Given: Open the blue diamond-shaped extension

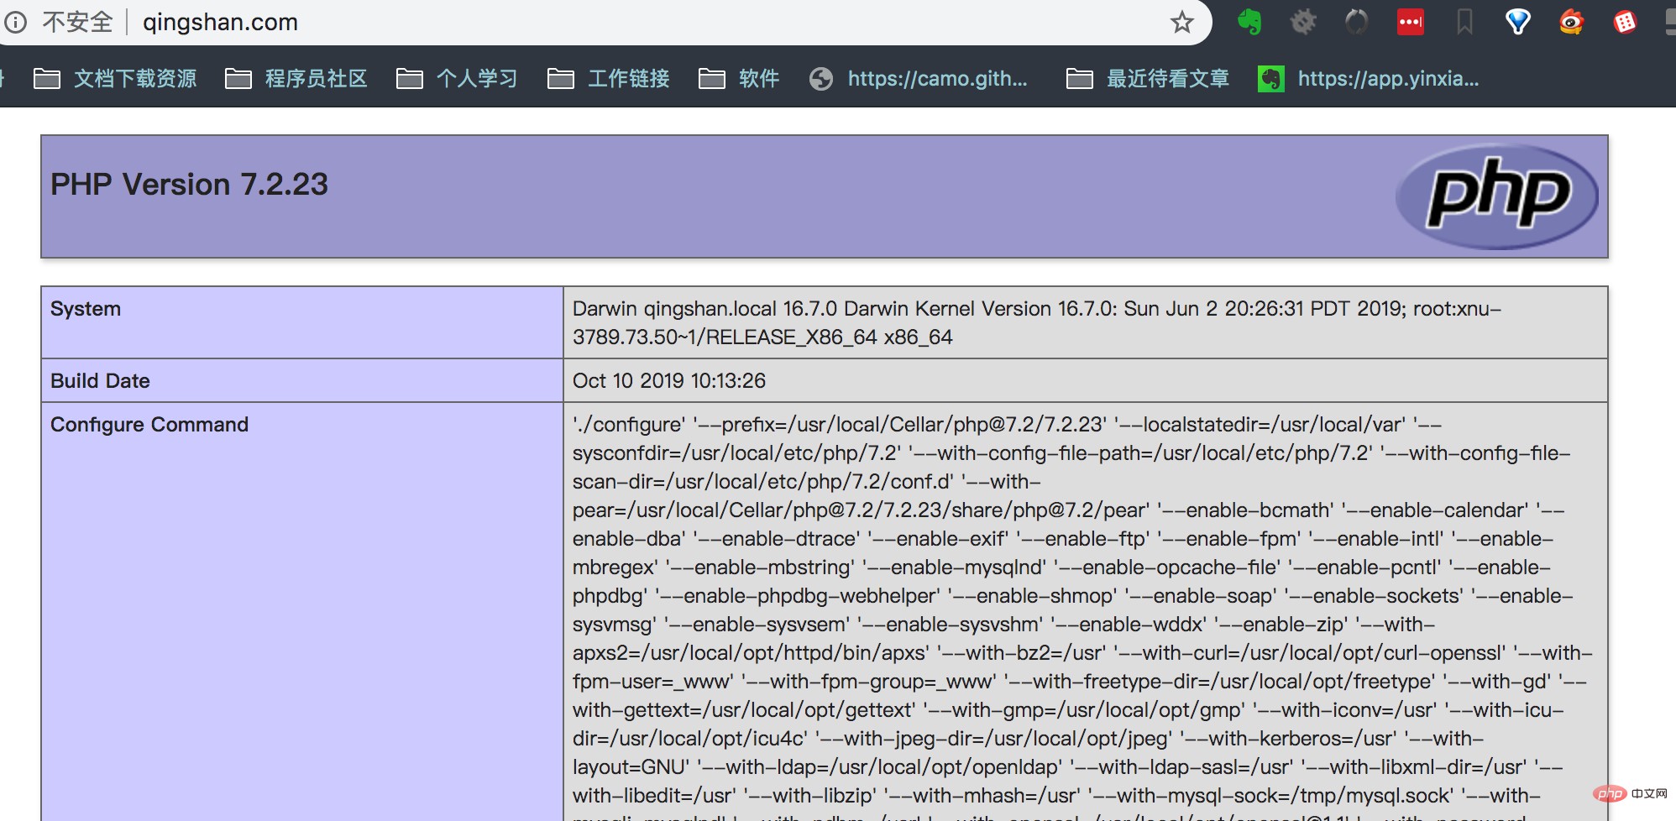Looking at the screenshot, I should [x=1518, y=22].
